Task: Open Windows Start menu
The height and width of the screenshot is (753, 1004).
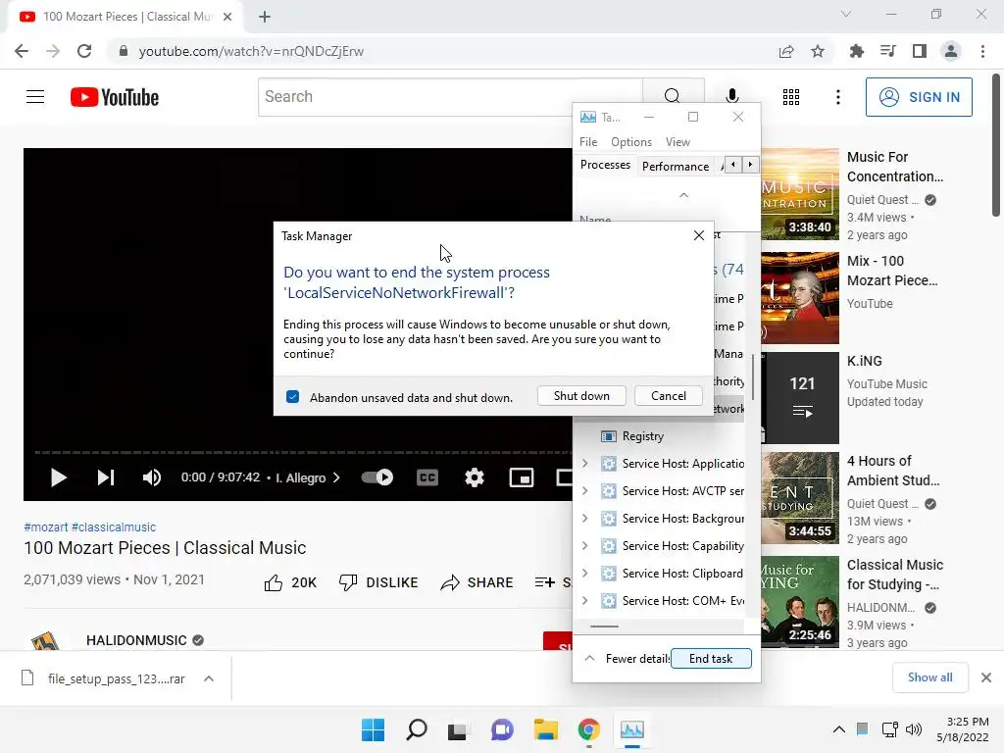Action: tap(373, 729)
